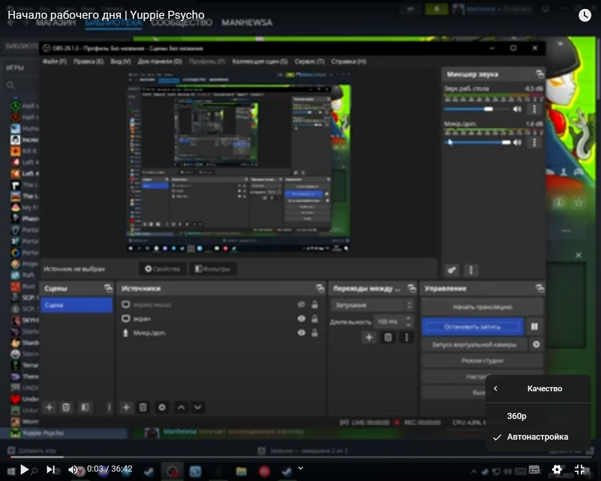Toggle lock on экран(мышь) source
The image size is (601, 481).
[315, 305]
